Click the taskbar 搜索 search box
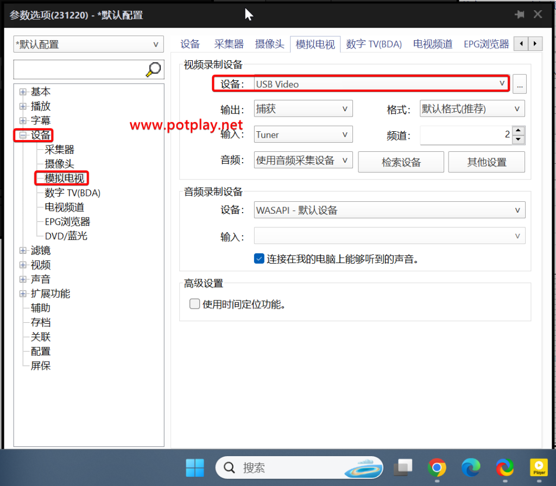The image size is (556, 486). (x=299, y=468)
